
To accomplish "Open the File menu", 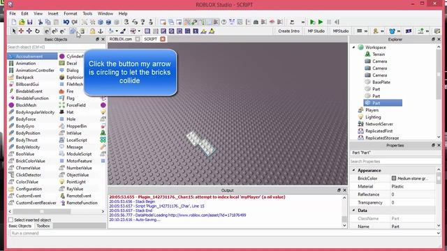I will click(13, 13).
